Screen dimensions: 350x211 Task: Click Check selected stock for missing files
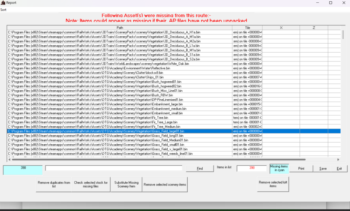coord(91,184)
